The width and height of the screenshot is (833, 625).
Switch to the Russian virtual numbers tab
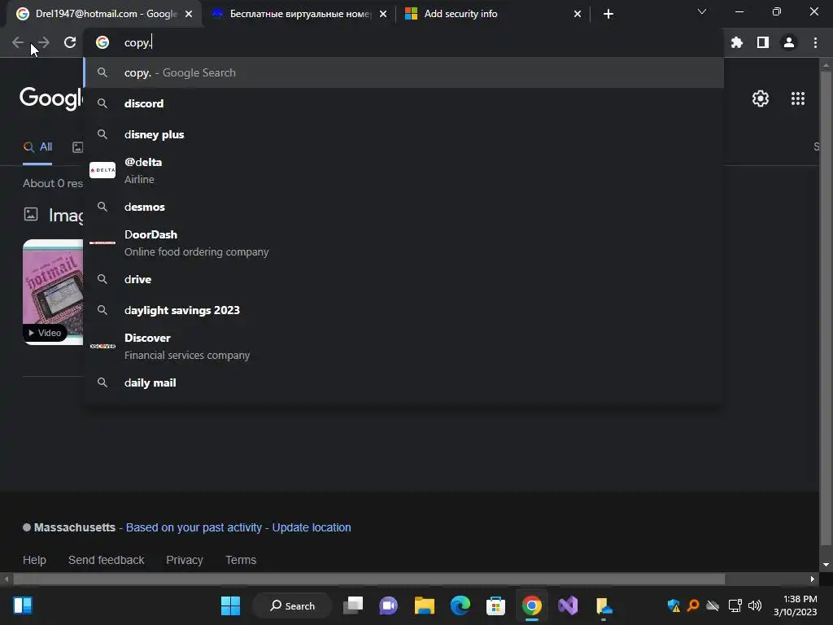coord(298,14)
